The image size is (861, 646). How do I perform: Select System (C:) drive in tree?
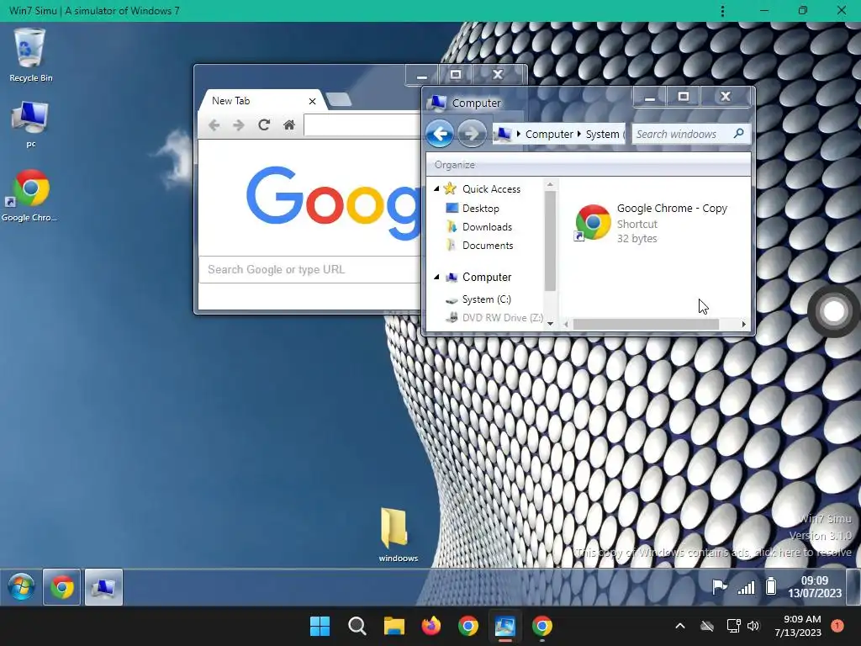click(487, 299)
